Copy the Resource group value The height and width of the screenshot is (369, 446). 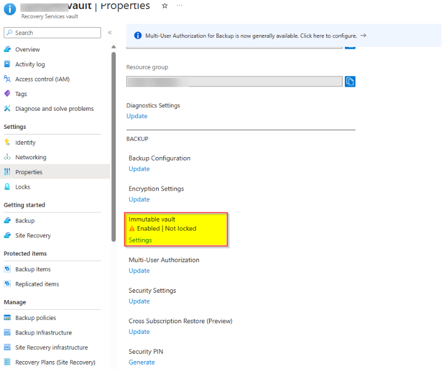click(x=350, y=81)
